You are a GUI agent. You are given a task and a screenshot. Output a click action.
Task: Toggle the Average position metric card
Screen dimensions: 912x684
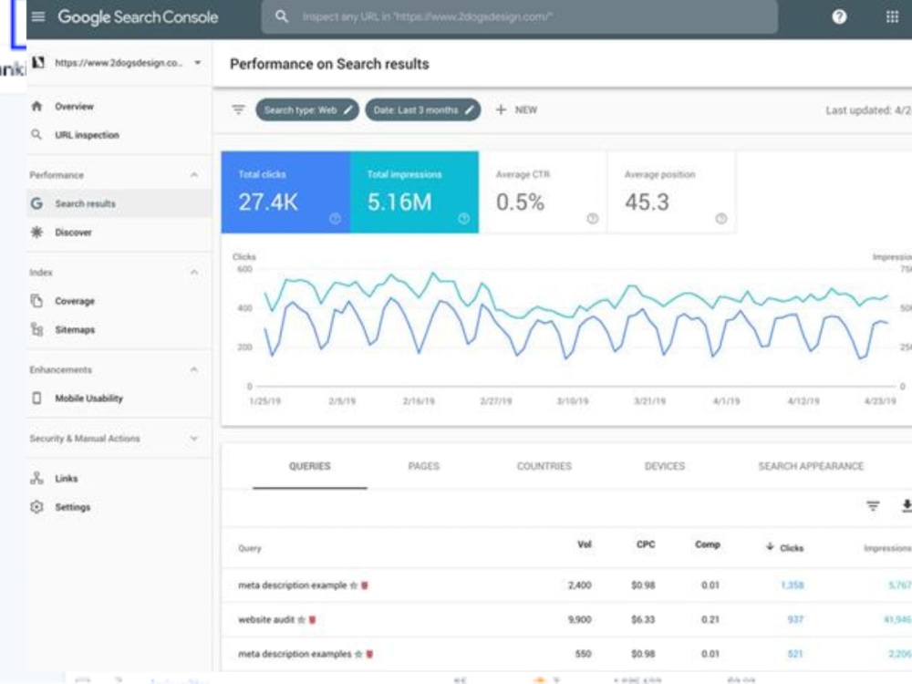(x=672, y=192)
